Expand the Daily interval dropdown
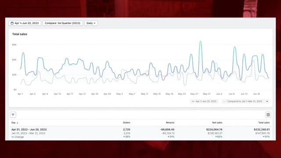The image size is (281, 158). pos(91,23)
